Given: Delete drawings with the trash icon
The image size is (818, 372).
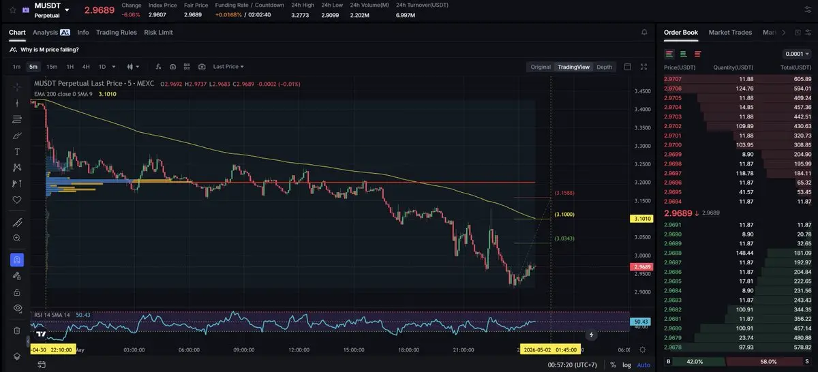Looking at the screenshot, I should (x=17, y=330).
